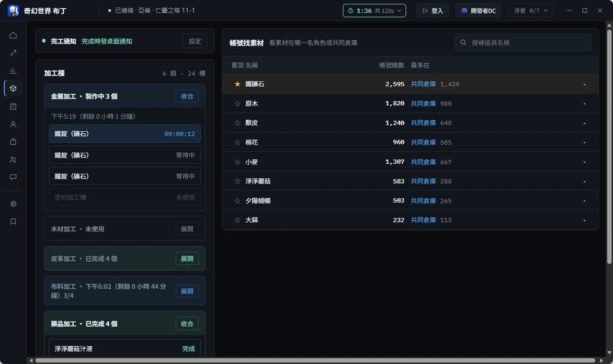Click the 登入 login button
This screenshot has width=613, height=364.
pos(432,11)
